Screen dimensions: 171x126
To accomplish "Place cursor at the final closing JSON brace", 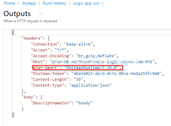I will pos(13,115).
